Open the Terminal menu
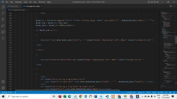 tap(42, 2)
